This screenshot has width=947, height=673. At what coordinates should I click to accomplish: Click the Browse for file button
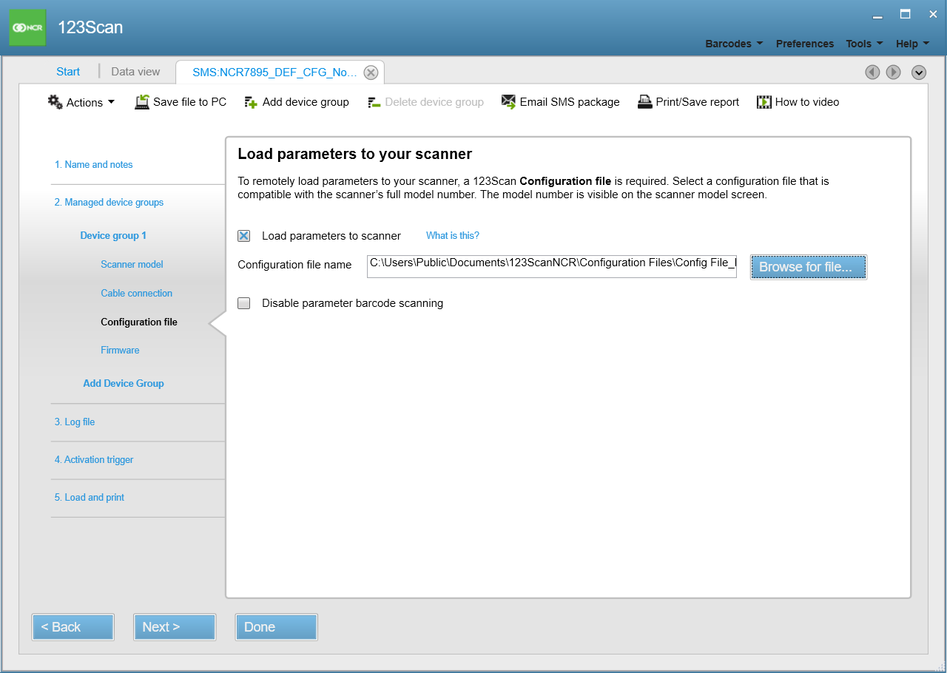point(808,267)
